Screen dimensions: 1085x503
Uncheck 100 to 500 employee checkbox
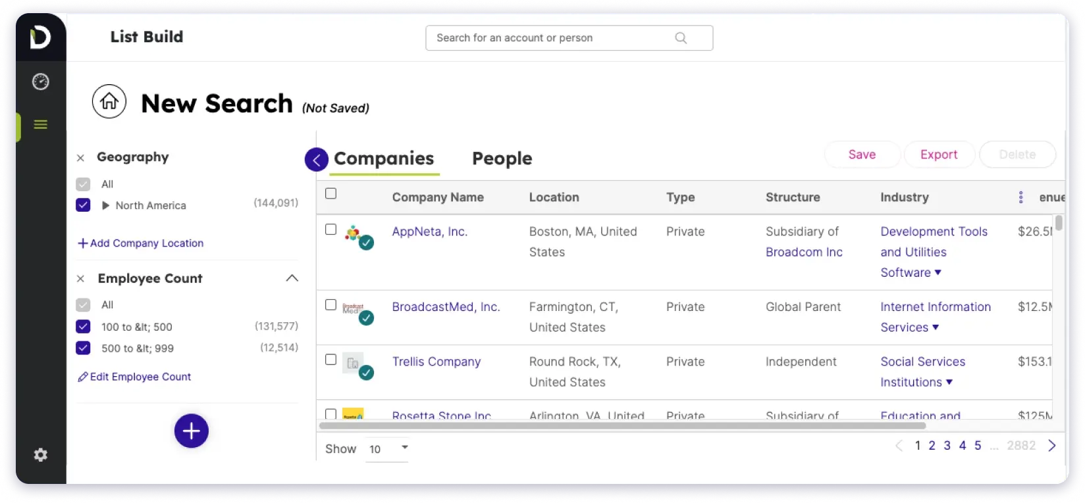[83, 326]
